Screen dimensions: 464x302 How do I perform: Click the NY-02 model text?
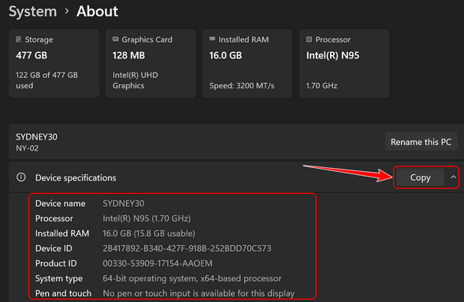(x=28, y=148)
